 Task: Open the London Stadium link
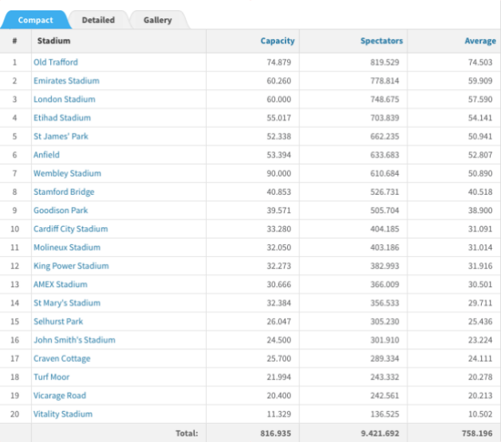(x=64, y=99)
